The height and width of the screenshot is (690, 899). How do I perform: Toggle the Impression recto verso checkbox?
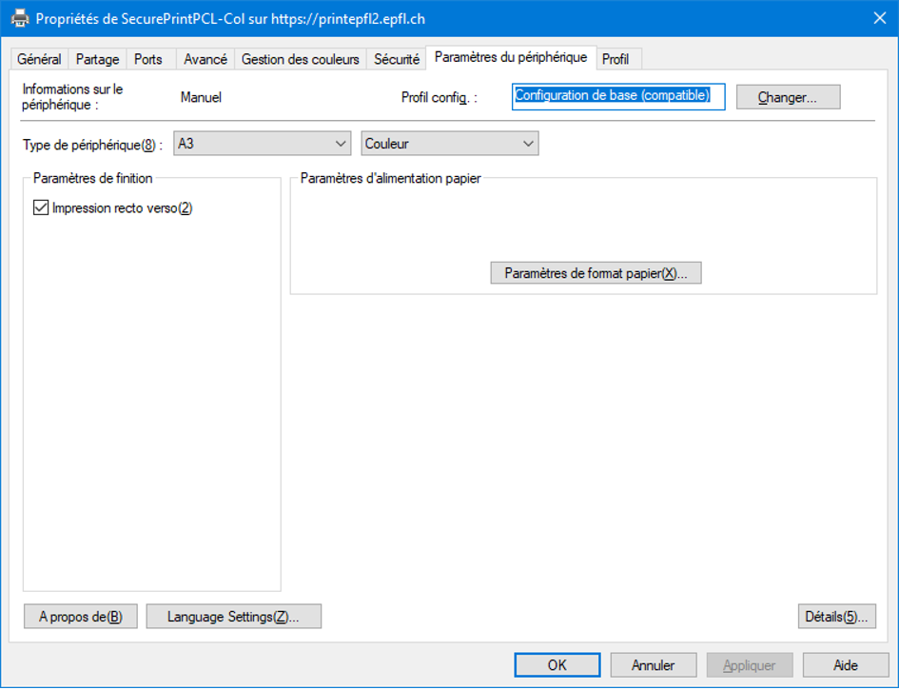coord(41,208)
